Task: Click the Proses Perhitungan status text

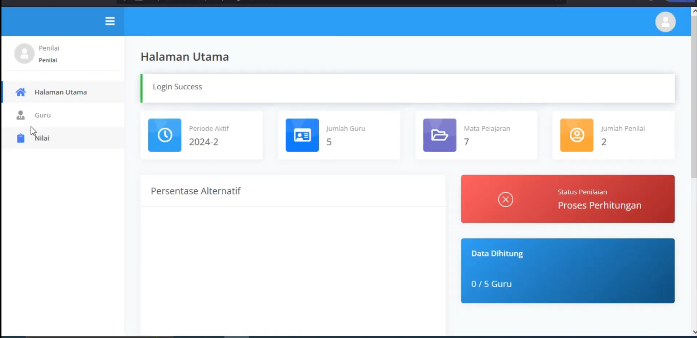Action: click(x=599, y=205)
